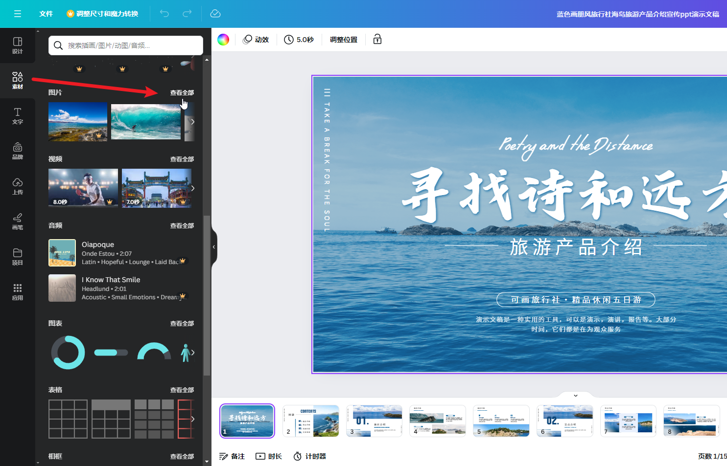This screenshot has width=727, height=466.
Task: Open the hamburger main menu
Action: pyautogui.click(x=18, y=14)
